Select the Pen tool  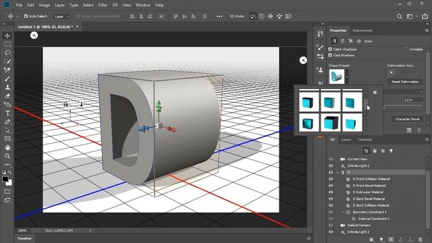(7, 122)
